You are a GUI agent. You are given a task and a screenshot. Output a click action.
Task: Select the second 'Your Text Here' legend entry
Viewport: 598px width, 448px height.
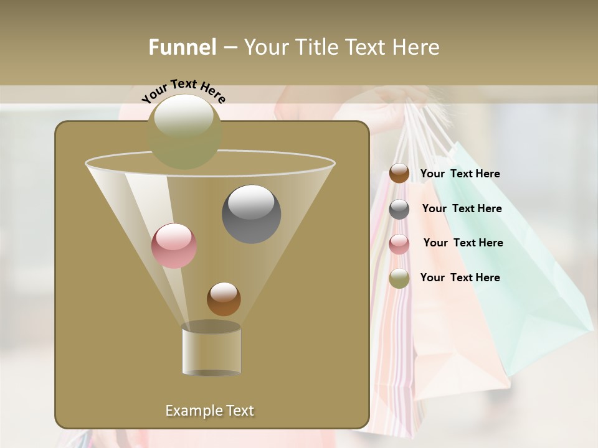pos(462,208)
